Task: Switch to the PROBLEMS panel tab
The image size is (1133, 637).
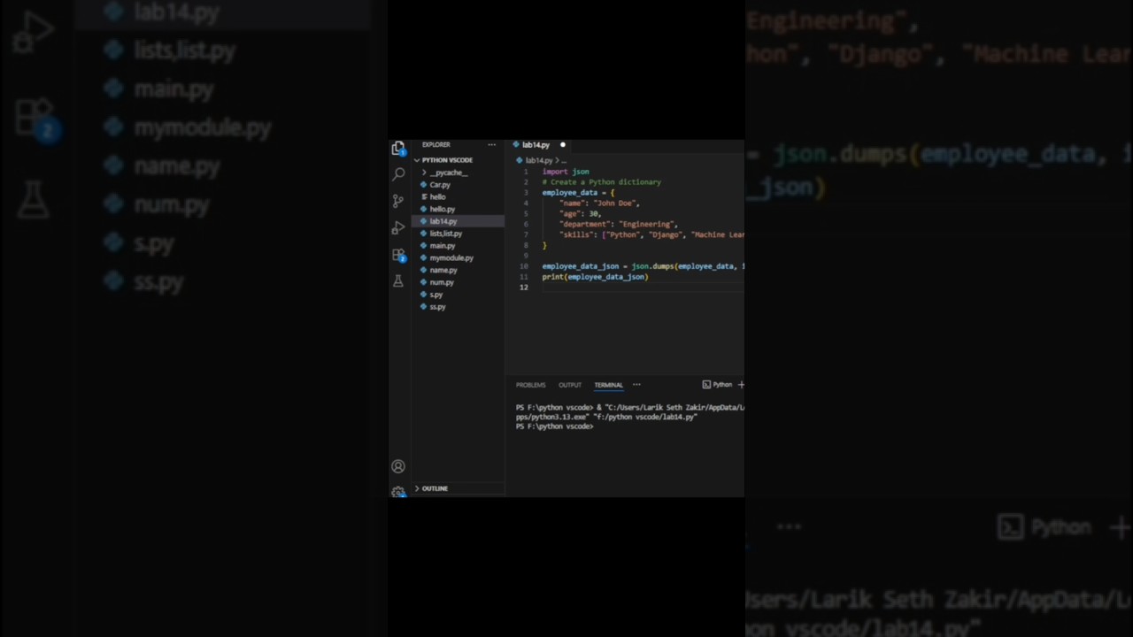Action: click(531, 385)
